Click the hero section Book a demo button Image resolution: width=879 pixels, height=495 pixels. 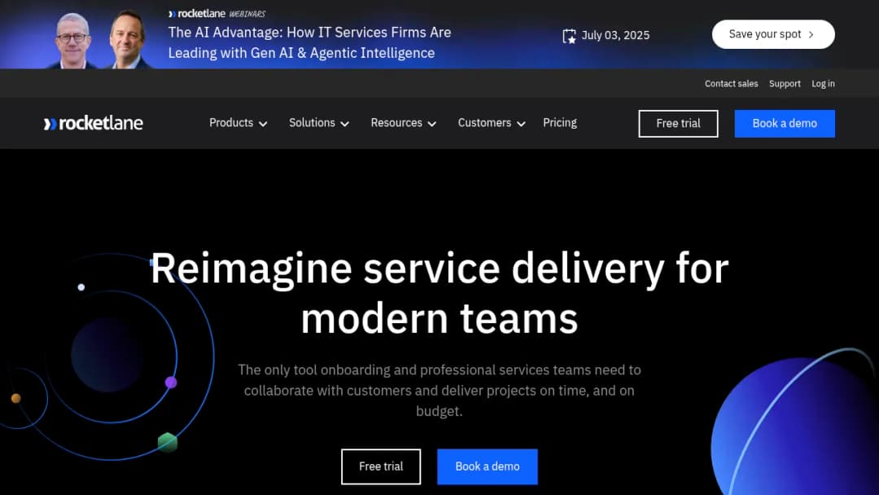coord(488,467)
